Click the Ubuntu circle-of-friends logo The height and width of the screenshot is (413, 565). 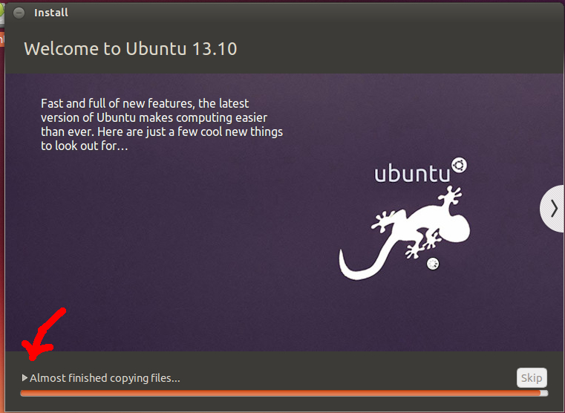pos(459,166)
